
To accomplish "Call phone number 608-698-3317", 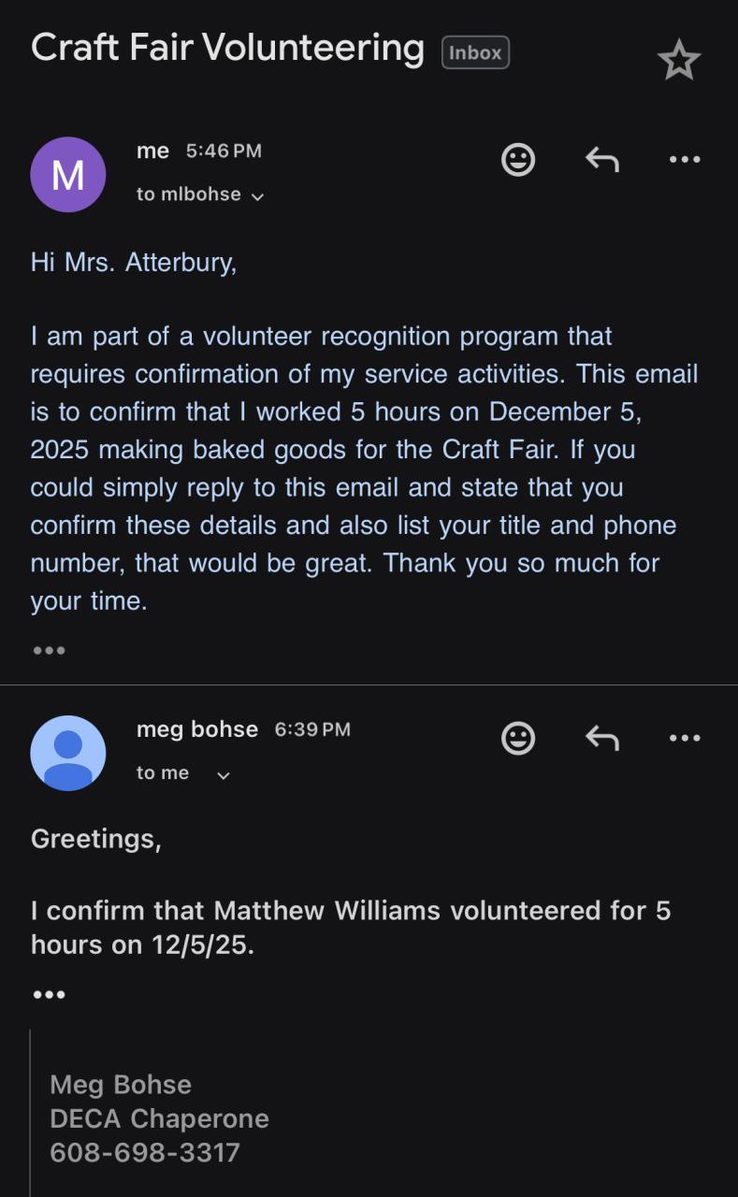I will coord(145,1152).
